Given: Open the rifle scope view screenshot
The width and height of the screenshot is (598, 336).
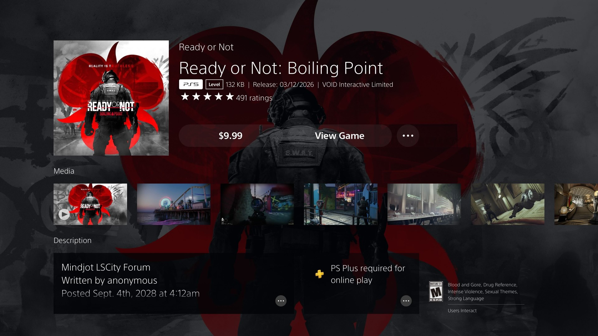Looking at the screenshot, I should pos(257,204).
